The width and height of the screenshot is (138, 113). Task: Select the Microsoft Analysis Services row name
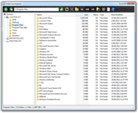tap(50, 35)
